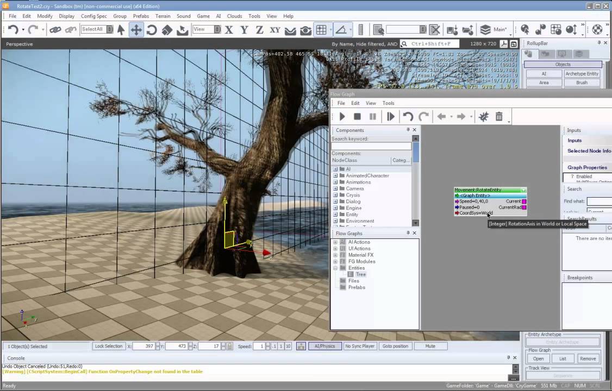Collapse the Entities tree node

335,268
